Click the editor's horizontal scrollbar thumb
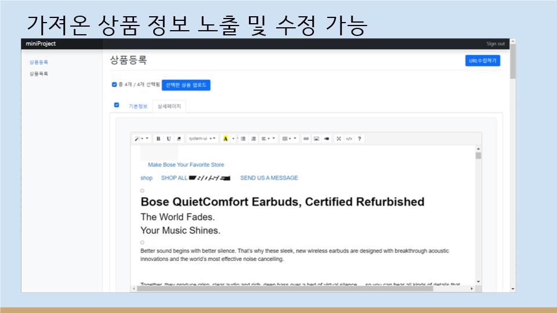The width and height of the screenshot is (557, 313). point(285,289)
